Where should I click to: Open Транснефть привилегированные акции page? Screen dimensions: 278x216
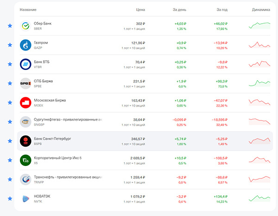coord(68,177)
